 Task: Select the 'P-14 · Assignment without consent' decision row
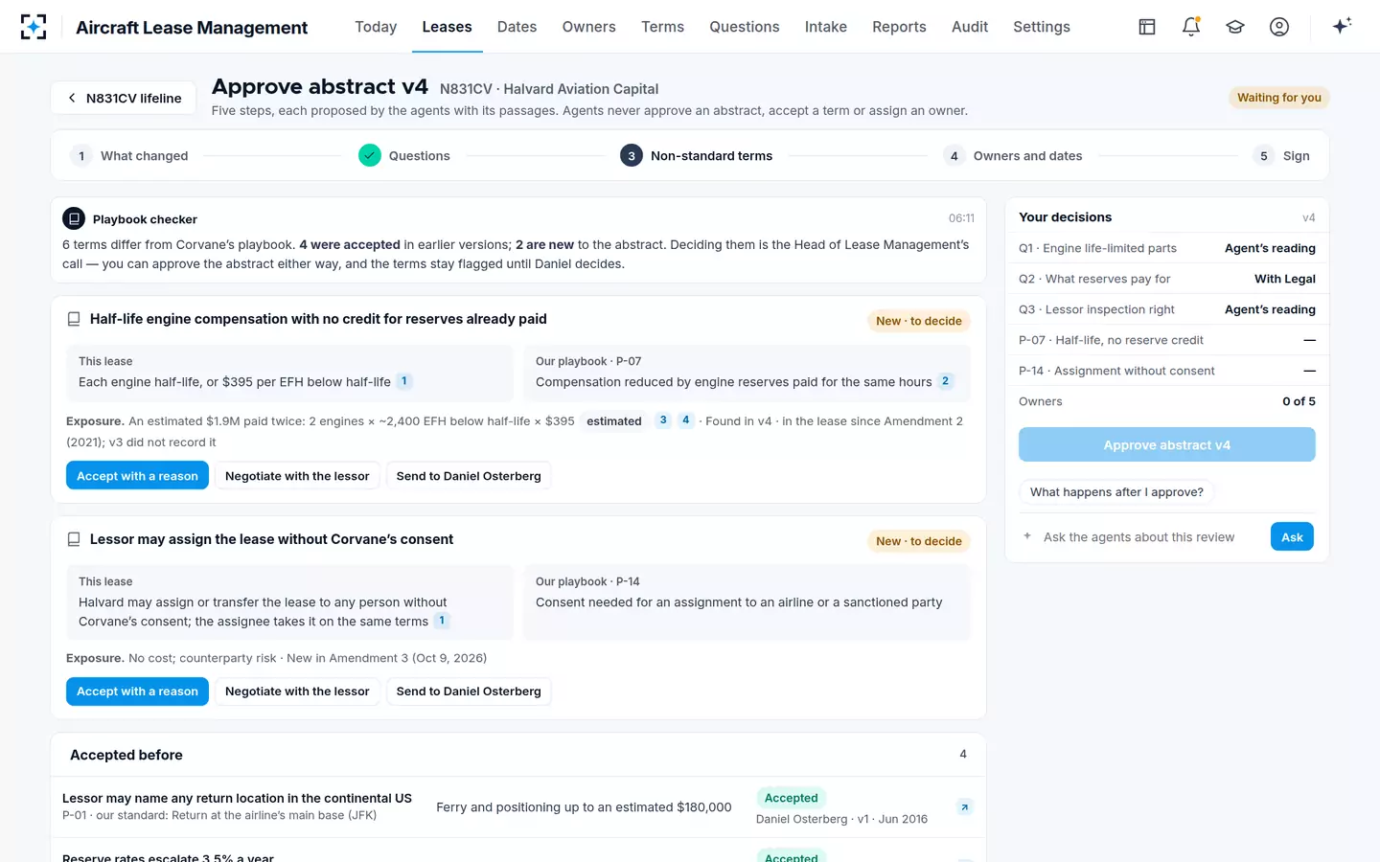click(1167, 371)
